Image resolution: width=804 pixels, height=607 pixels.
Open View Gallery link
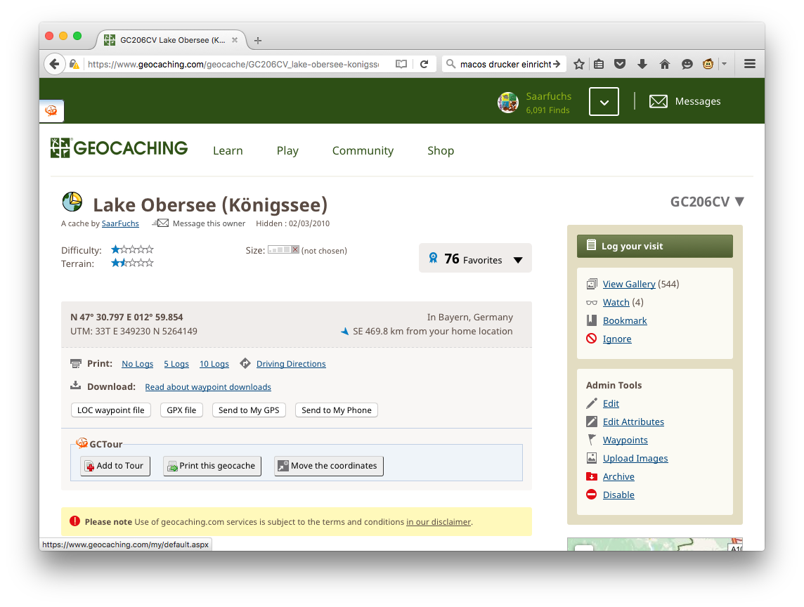(x=629, y=284)
